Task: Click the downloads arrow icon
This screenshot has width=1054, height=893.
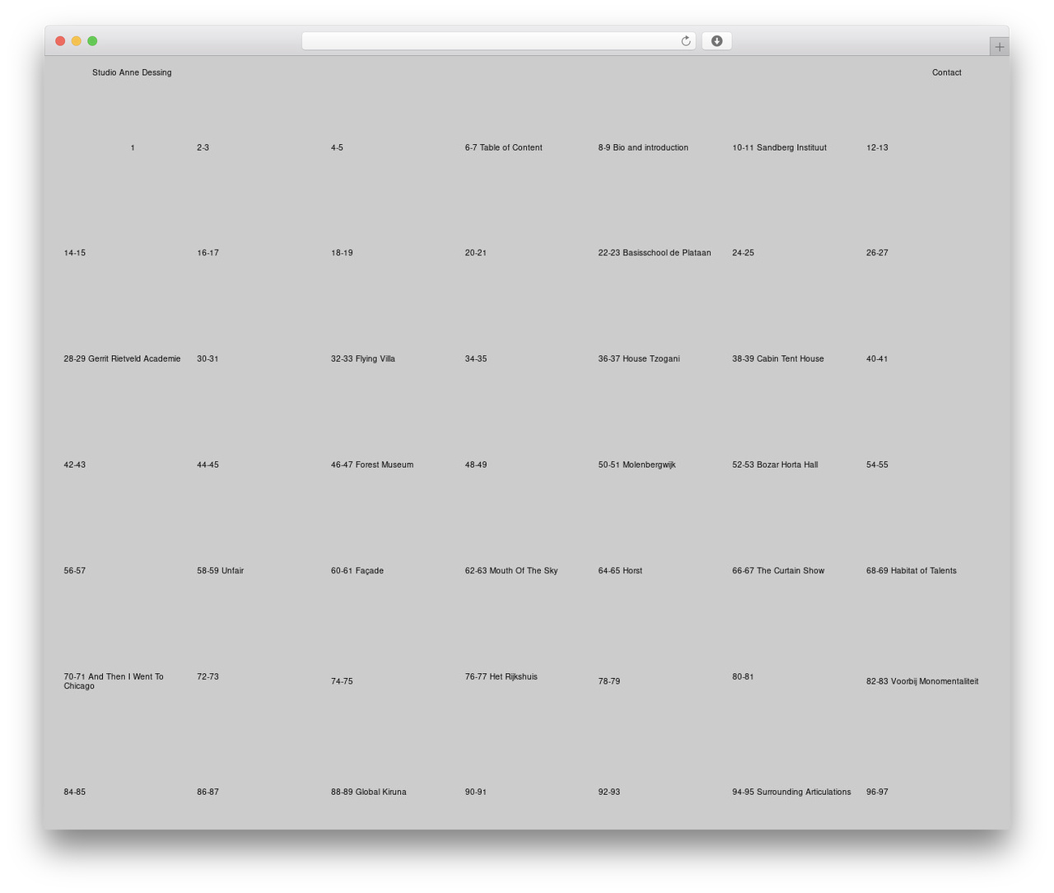Action: 716,41
